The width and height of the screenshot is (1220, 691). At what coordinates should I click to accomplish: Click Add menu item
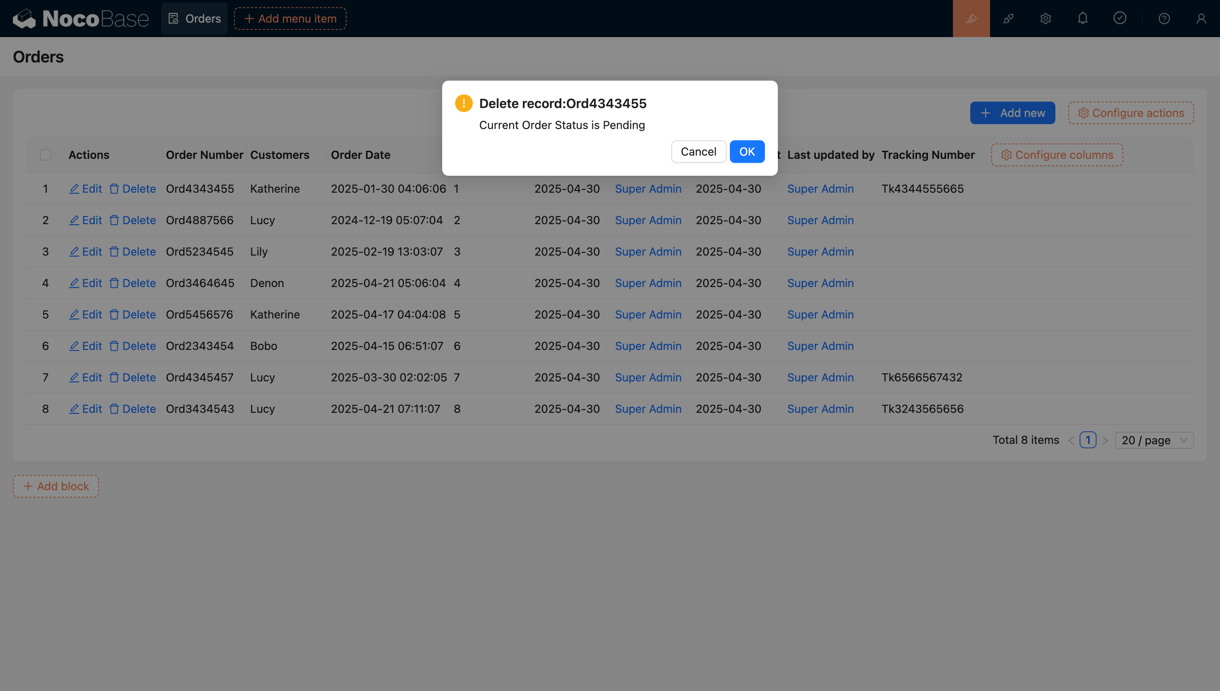click(x=290, y=19)
